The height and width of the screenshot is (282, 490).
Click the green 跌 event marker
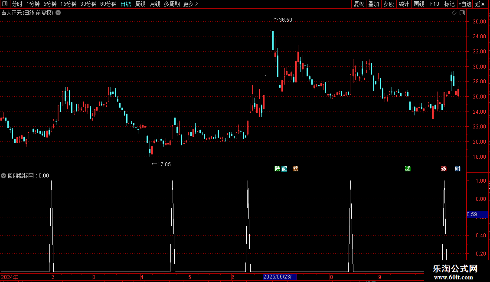point(277,169)
